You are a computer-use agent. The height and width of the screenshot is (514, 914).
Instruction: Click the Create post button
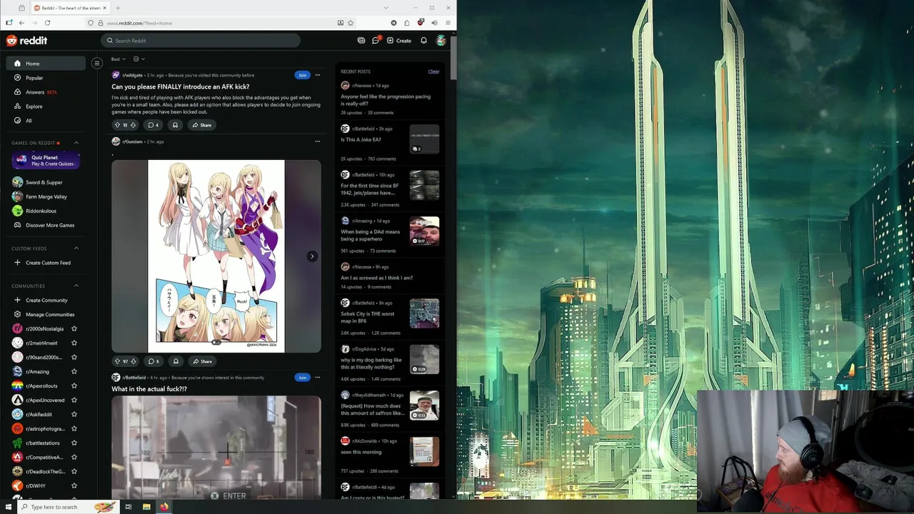(x=399, y=41)
